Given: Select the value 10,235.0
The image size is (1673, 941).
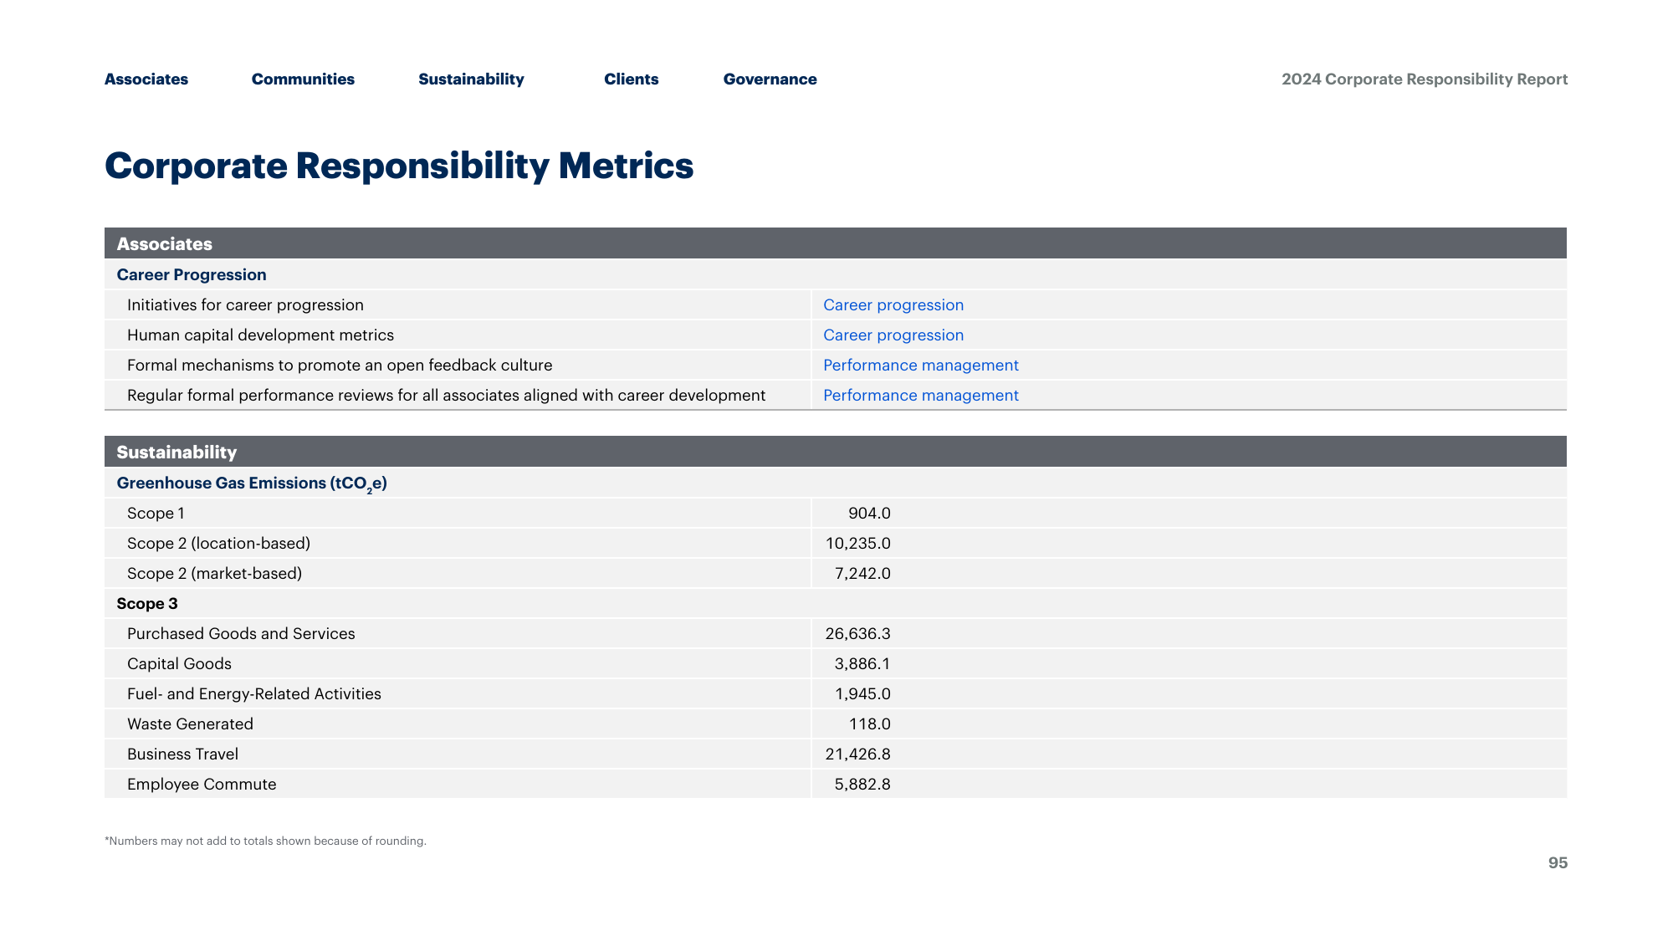Looking at the screenshot, I should [858, 544].
